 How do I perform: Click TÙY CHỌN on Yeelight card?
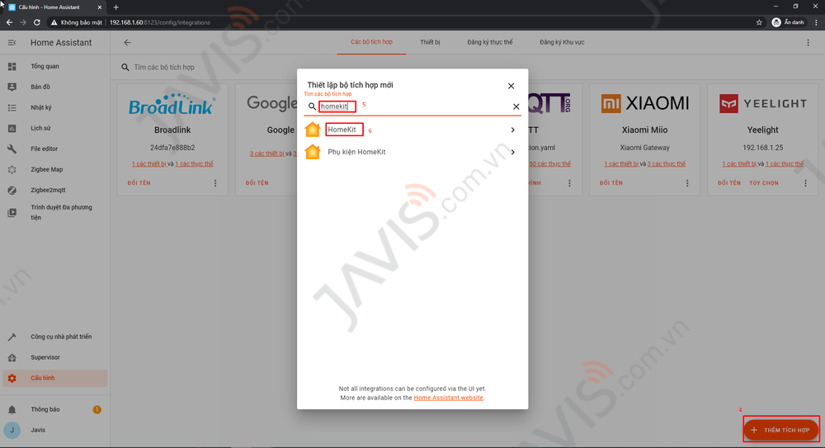764,182
